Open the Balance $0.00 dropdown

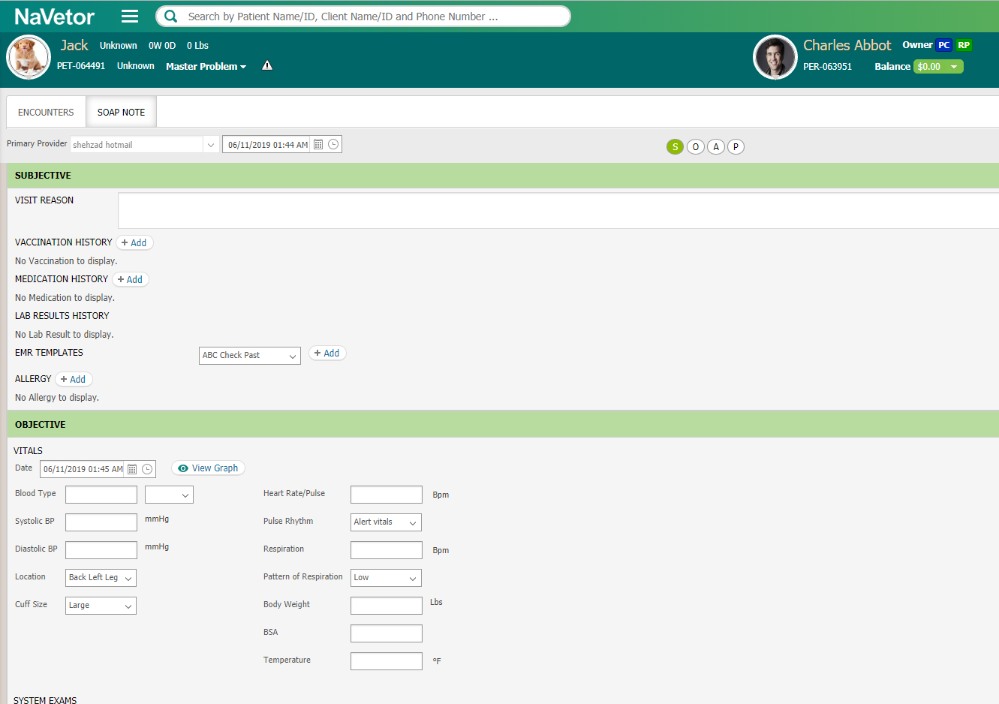[938, 67]
